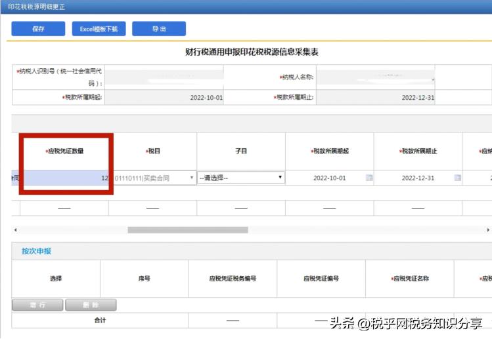
Task: Click the 财行税通用申报印花税税源信息采集表 heading
Action: point(252,52)
